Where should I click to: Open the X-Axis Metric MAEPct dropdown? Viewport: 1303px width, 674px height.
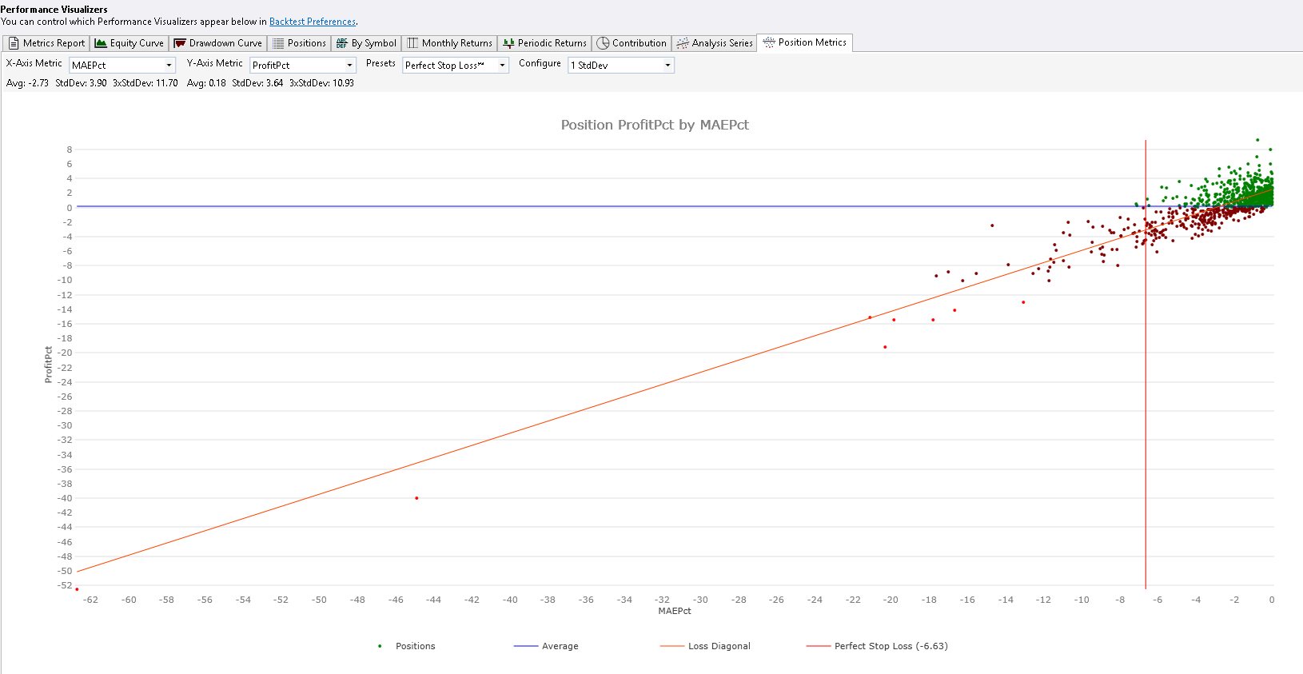(169, 66)
